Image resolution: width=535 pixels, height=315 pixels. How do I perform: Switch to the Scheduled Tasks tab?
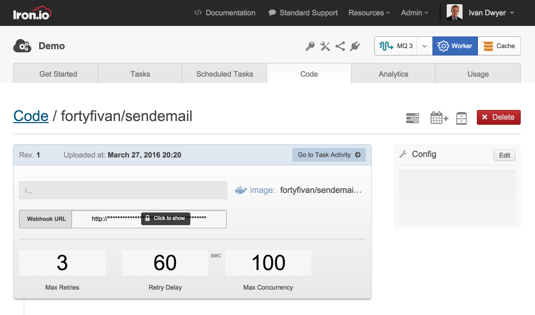(x=225, y=74)
